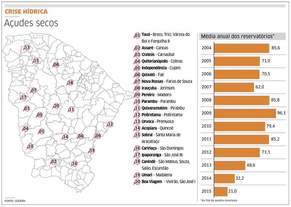
Task: Click map marker 16 in the south
Action: pos(75,163)
